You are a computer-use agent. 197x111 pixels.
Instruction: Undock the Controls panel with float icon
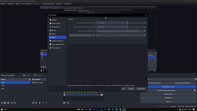(196, 79)
